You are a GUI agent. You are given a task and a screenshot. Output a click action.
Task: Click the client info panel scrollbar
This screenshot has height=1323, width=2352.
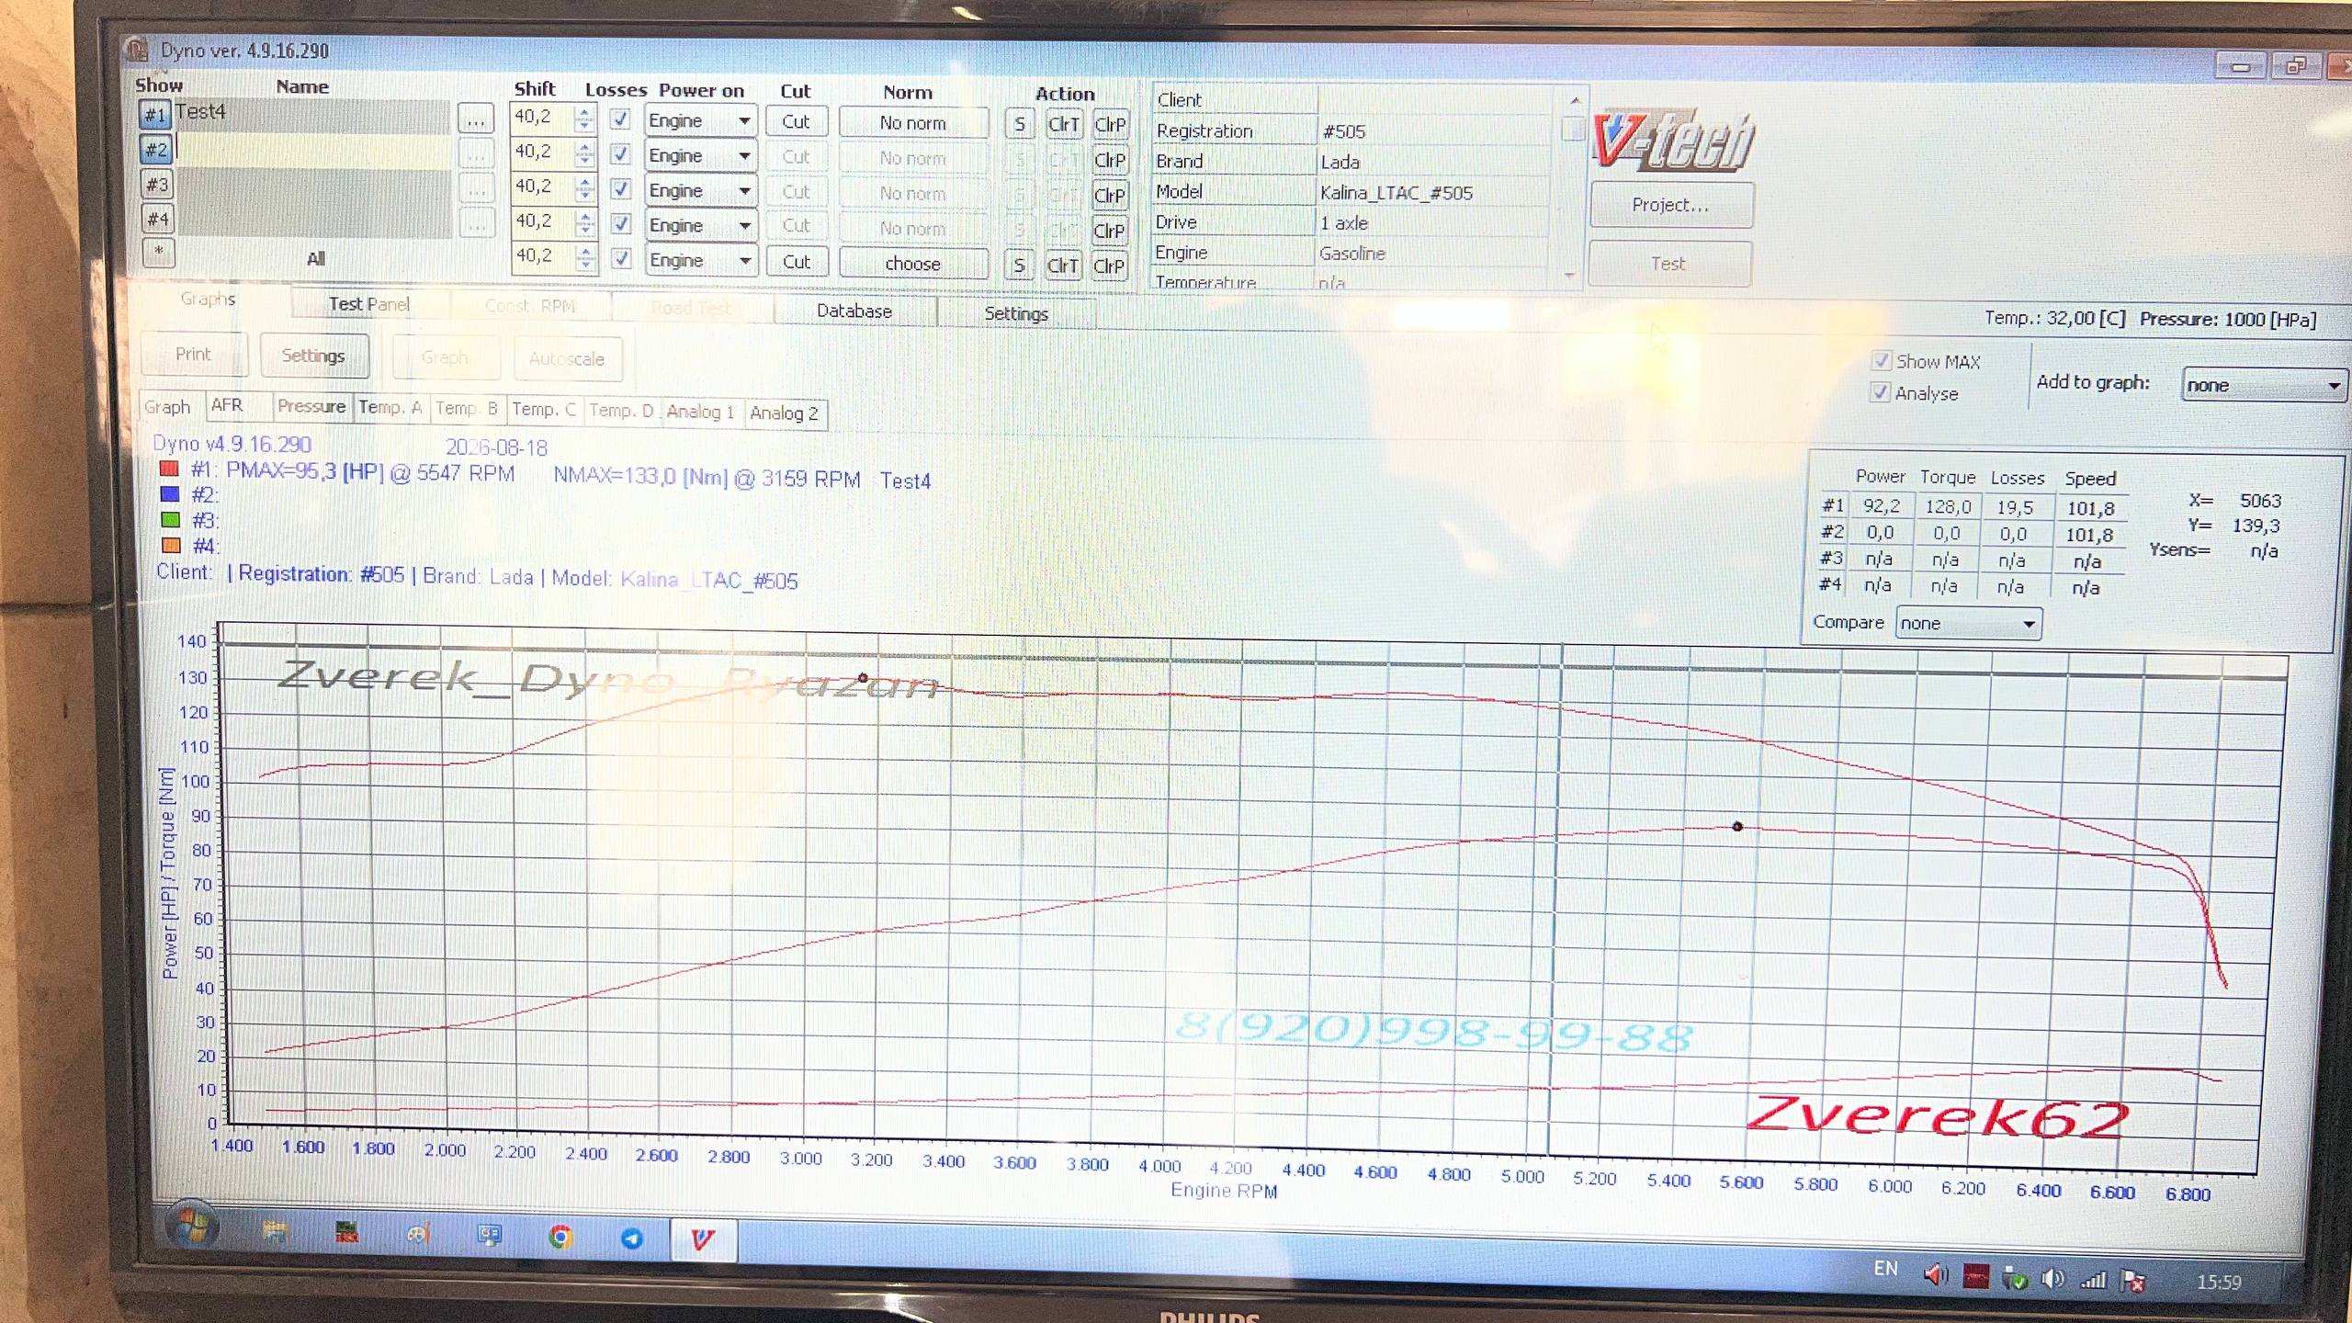[x=1572, y=188]
